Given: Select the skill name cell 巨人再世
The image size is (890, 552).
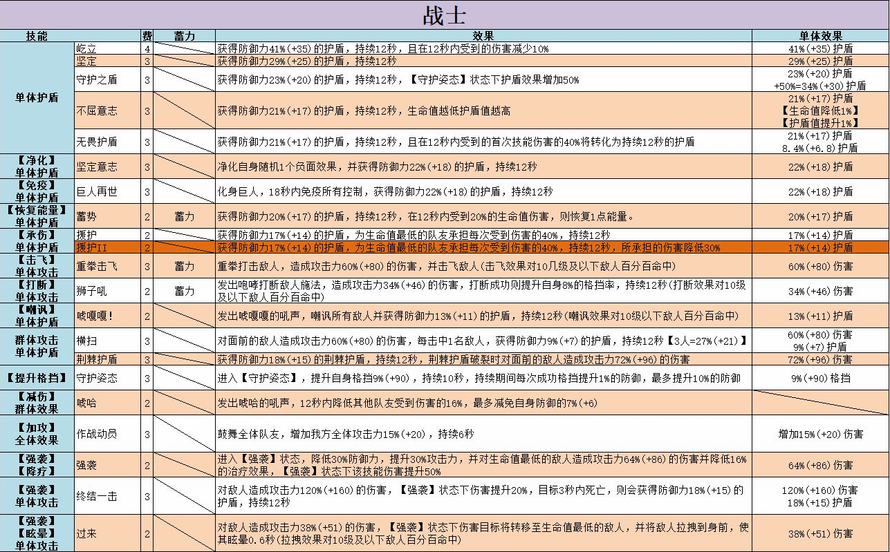Looking at the screenshot, I should pos(107,191).
